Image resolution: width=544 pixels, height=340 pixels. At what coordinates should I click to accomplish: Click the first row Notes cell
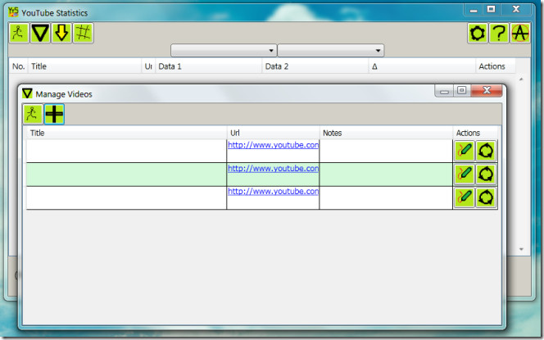point(386,151)
